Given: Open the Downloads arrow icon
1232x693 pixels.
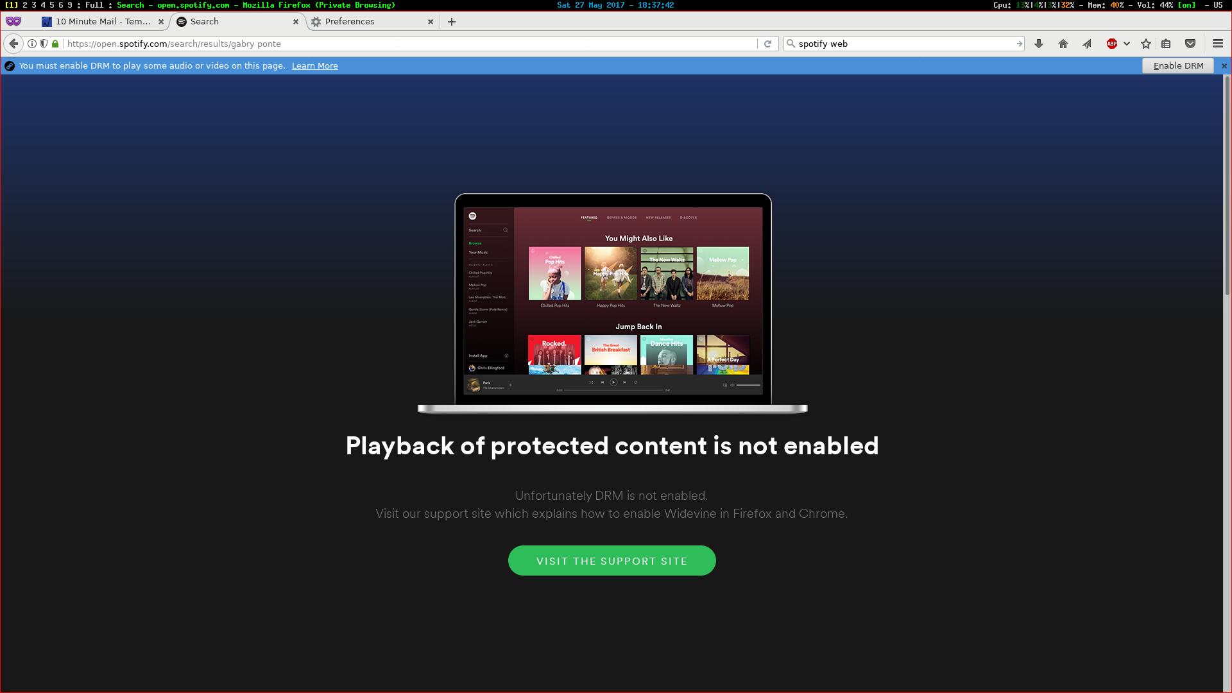Looking at the screenshot, I should [x=1039, y=44].
